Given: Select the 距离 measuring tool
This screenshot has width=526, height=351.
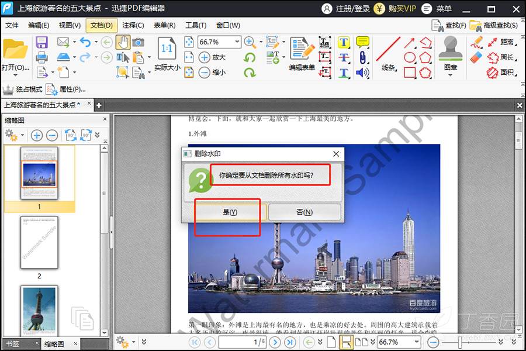Looking at the screenshot, I should (502, 42).
